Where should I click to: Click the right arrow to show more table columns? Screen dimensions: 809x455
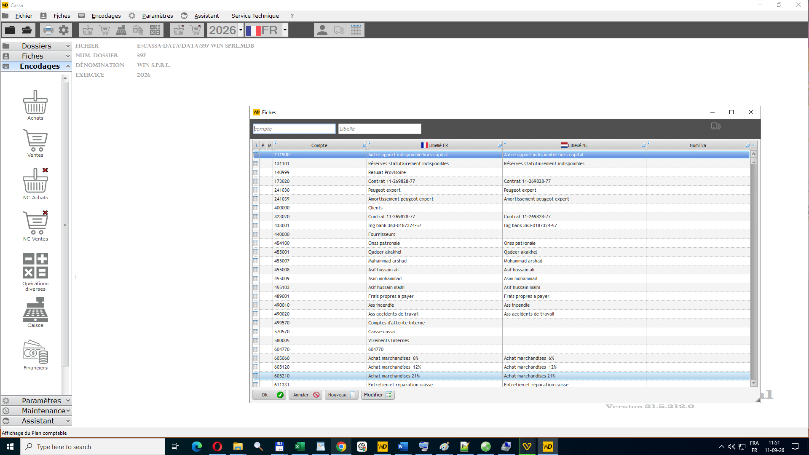pyautogui.click(x=754, y=145)
